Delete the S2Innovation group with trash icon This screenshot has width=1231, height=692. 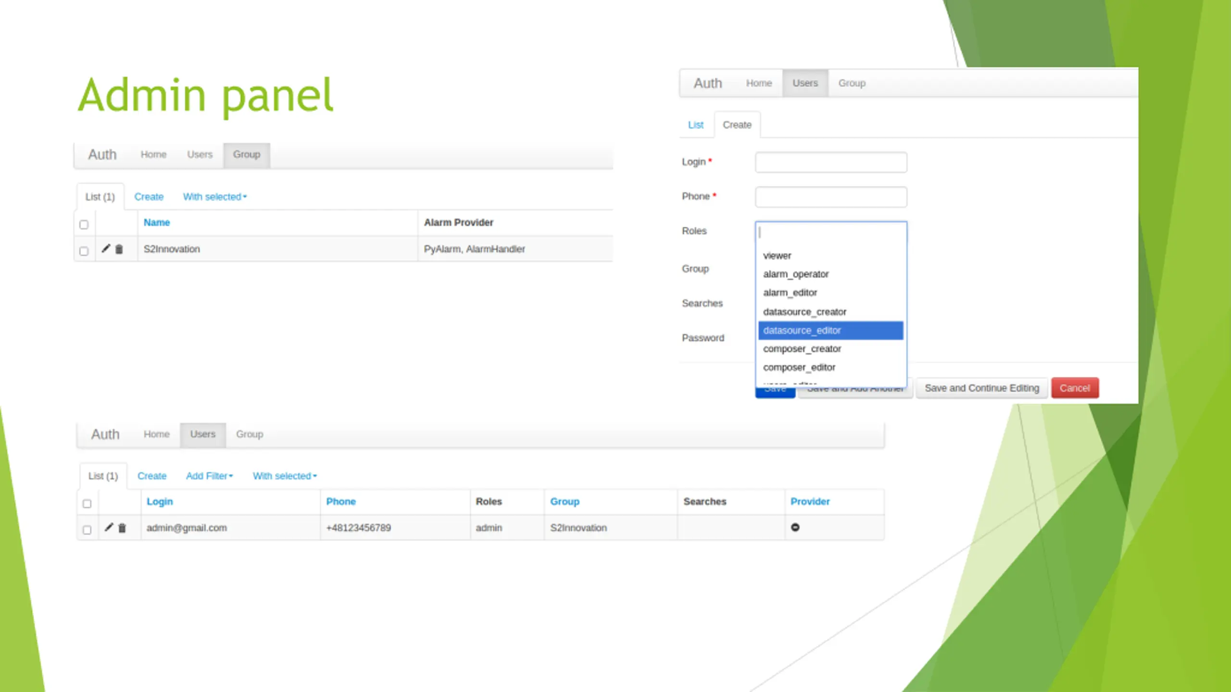tap(119, 249)
